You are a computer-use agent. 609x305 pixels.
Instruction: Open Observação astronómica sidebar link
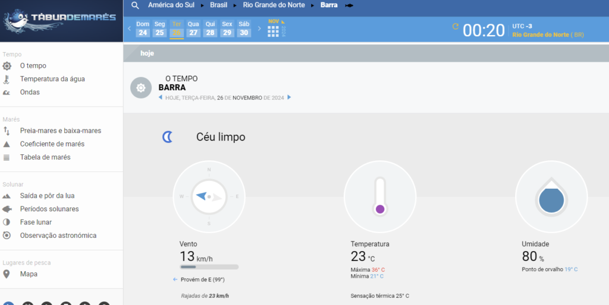click(58, 236)
